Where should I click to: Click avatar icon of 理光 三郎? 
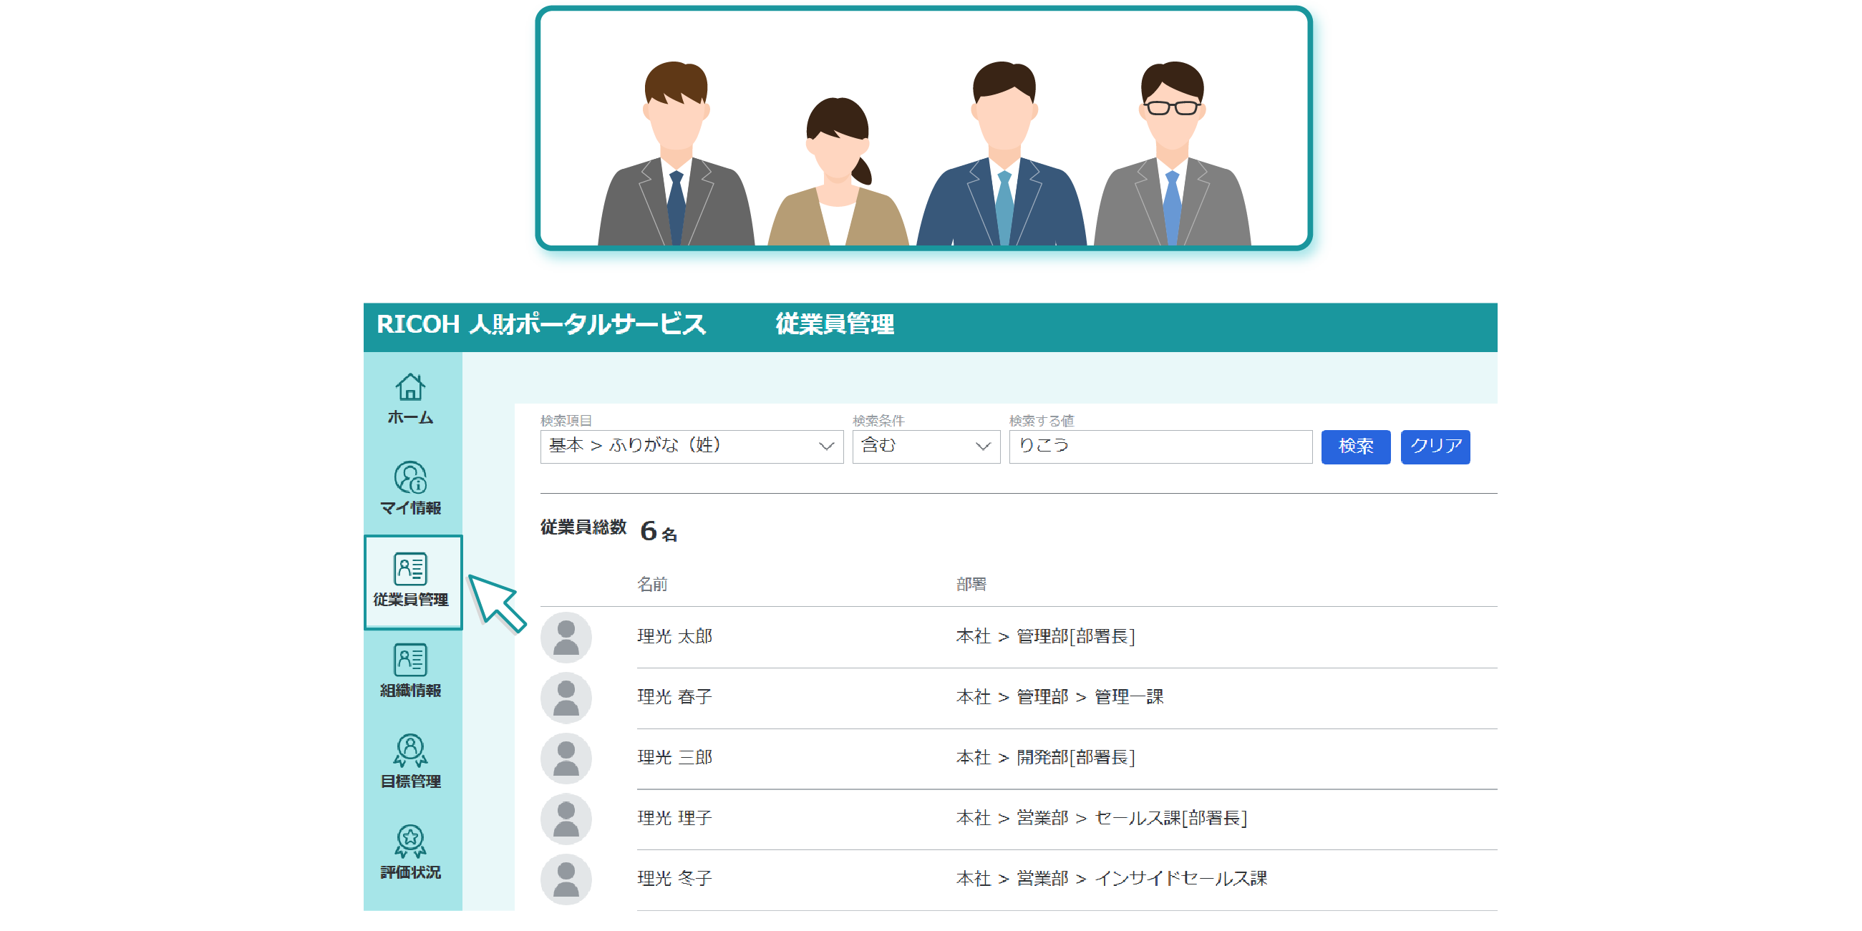(566, 759)
